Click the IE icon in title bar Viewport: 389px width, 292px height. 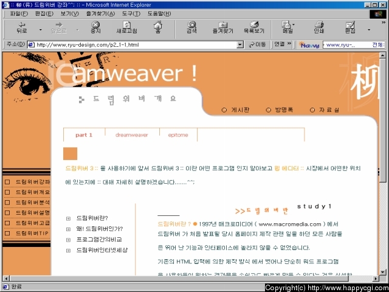(6, 5)
